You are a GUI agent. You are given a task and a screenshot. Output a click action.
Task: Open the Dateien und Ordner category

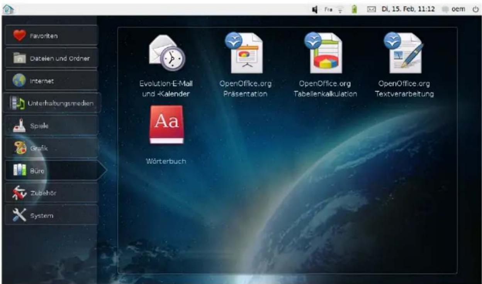coord(51,58)
